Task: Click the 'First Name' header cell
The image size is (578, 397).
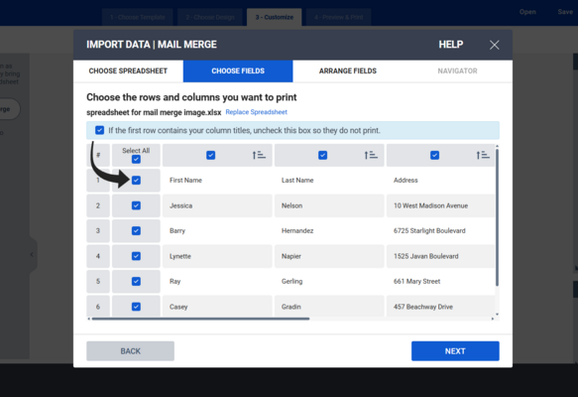Action: point(217,180)
